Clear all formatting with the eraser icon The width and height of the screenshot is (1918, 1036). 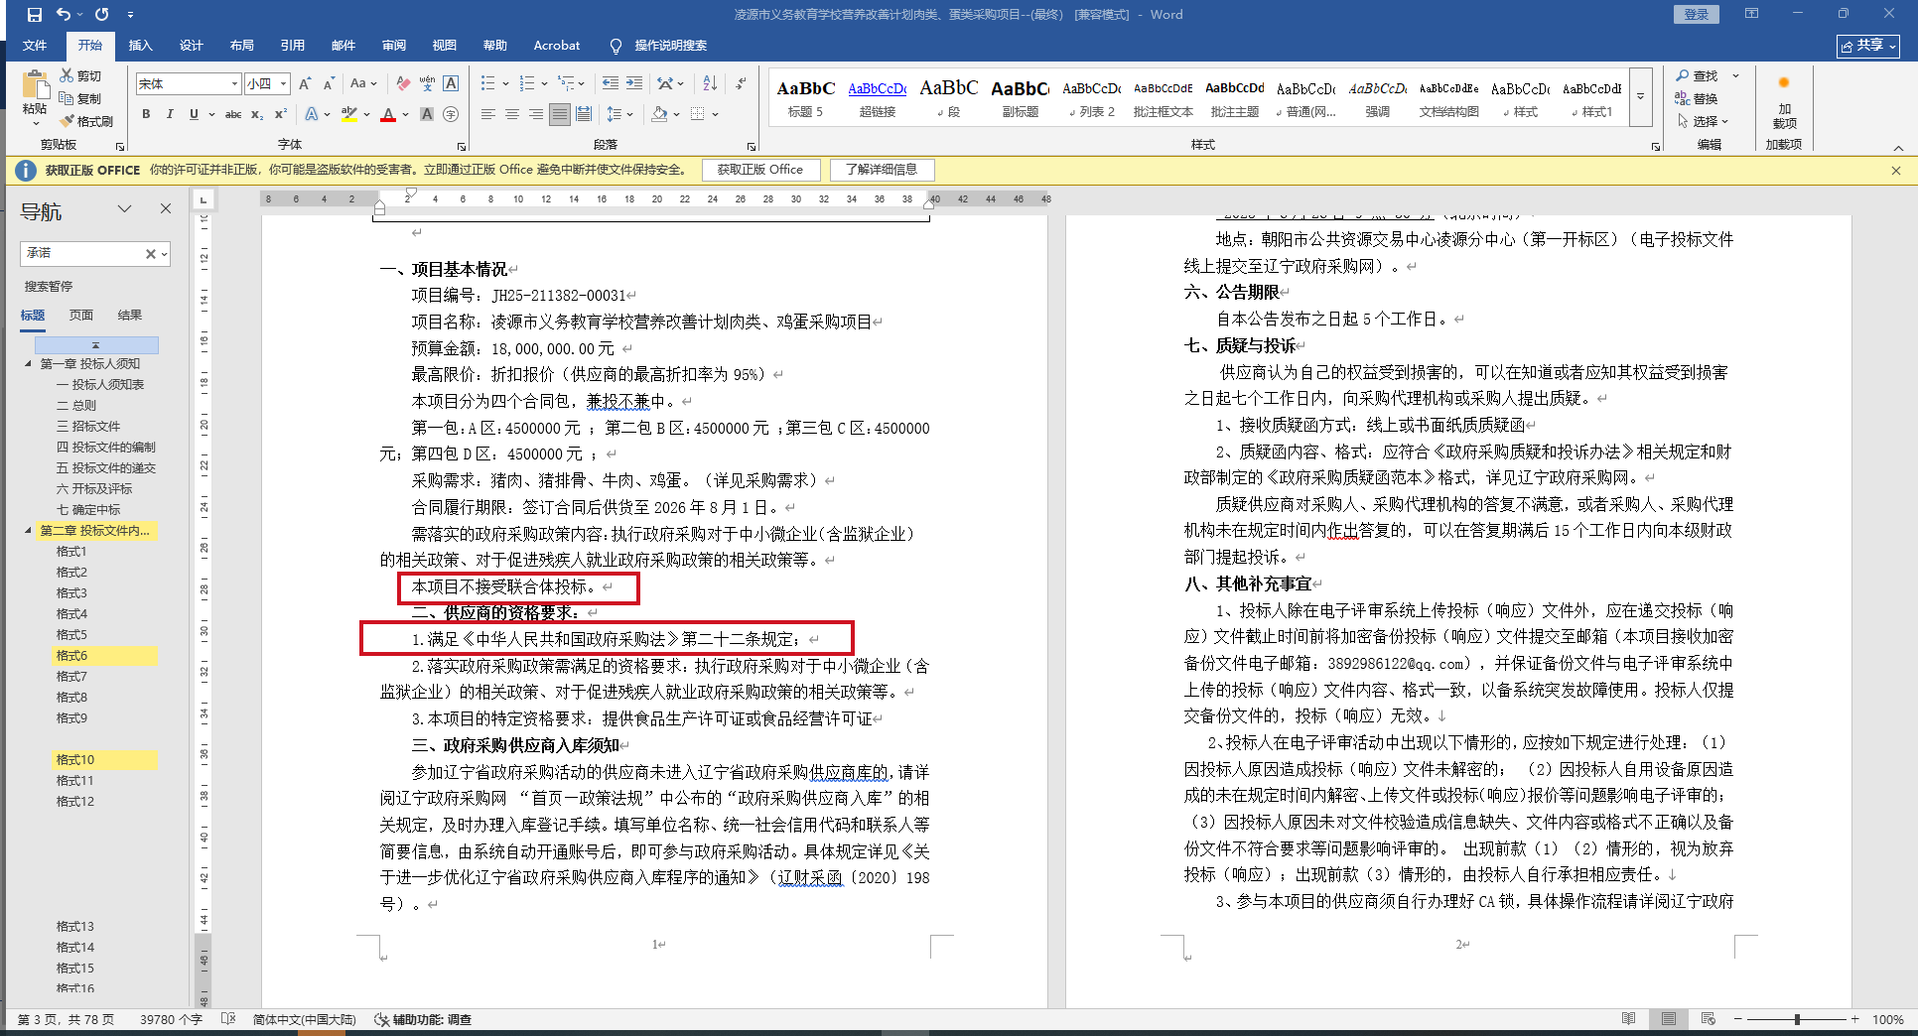[x=402, y=83]
